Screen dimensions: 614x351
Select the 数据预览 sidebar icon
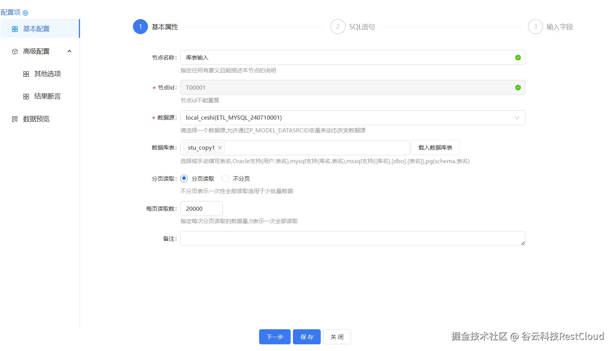tap(14, 118)
